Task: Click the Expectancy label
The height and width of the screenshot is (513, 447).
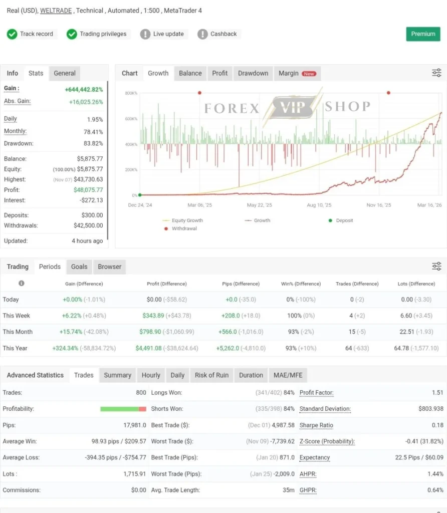Action: pyautogui.click(x=315, y=457)
